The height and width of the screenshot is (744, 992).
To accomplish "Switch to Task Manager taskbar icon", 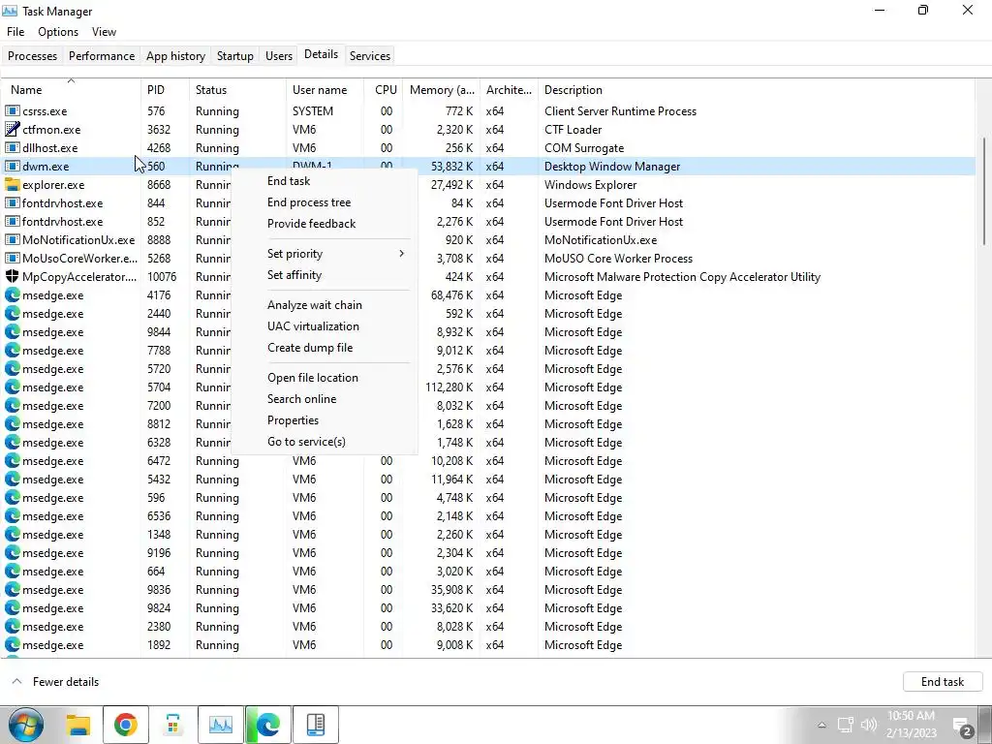I will pos(220,725).
